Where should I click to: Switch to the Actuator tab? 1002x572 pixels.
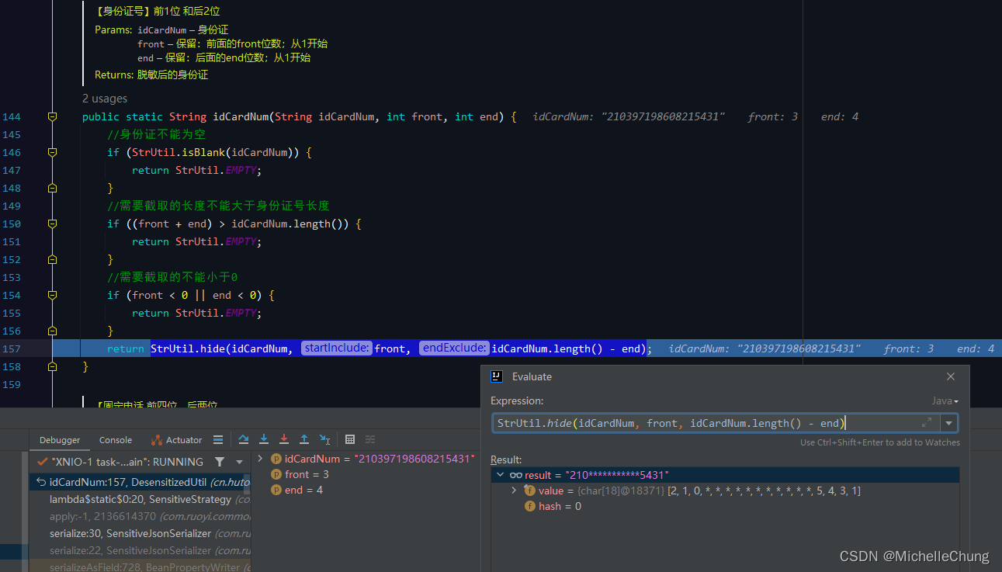point(176,440)
